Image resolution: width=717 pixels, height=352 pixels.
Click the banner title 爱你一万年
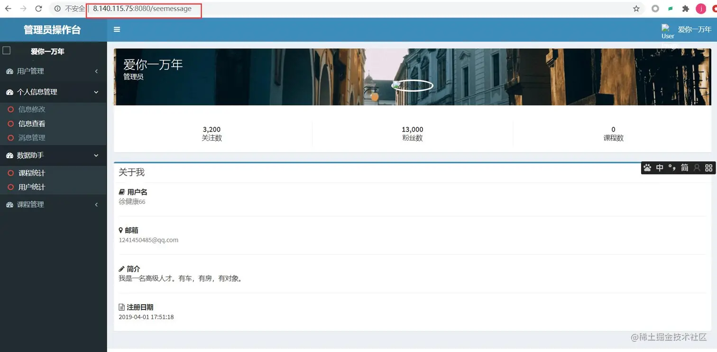click(153, 64)
